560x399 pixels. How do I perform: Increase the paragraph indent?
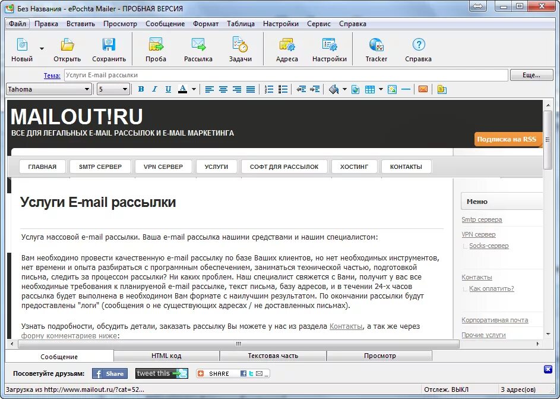click(315, 89)
